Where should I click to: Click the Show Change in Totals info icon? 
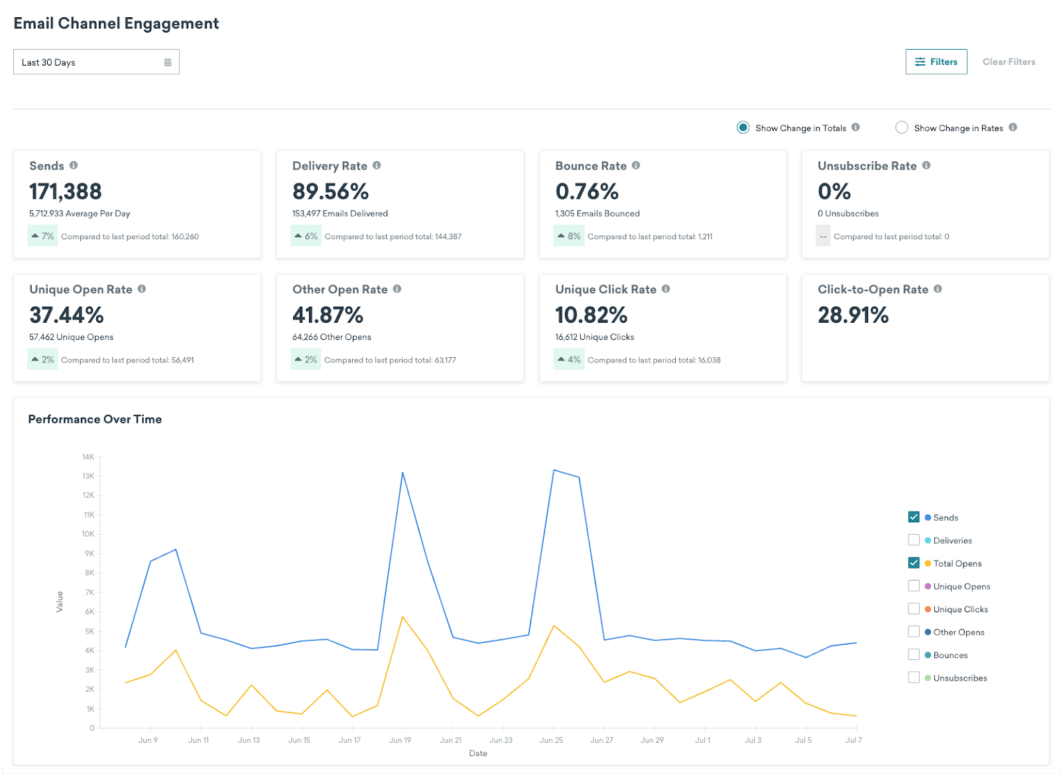[x=855, y=127]
